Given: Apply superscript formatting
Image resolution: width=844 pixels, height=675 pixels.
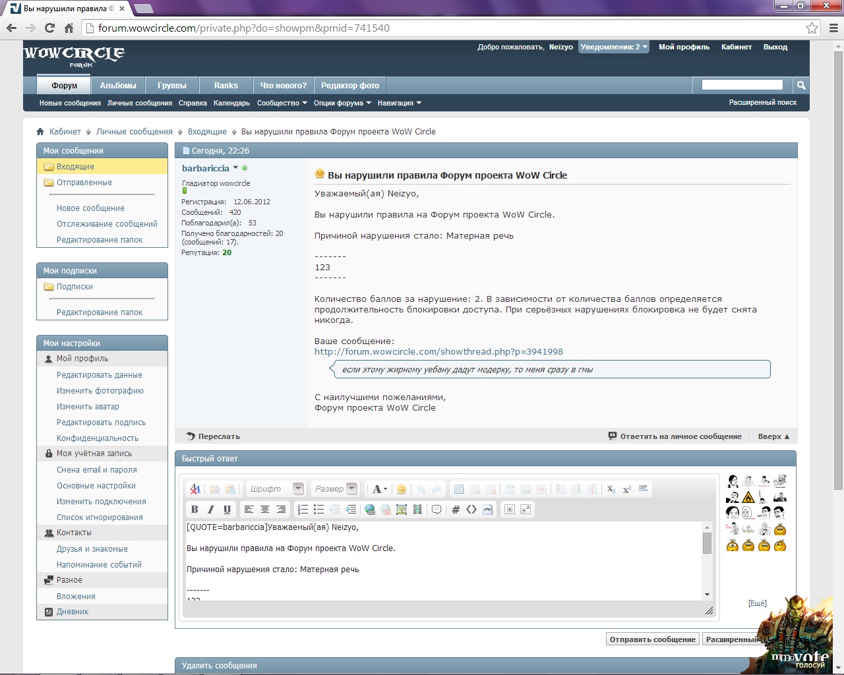Looking at the screenshot, I should 627,489.
